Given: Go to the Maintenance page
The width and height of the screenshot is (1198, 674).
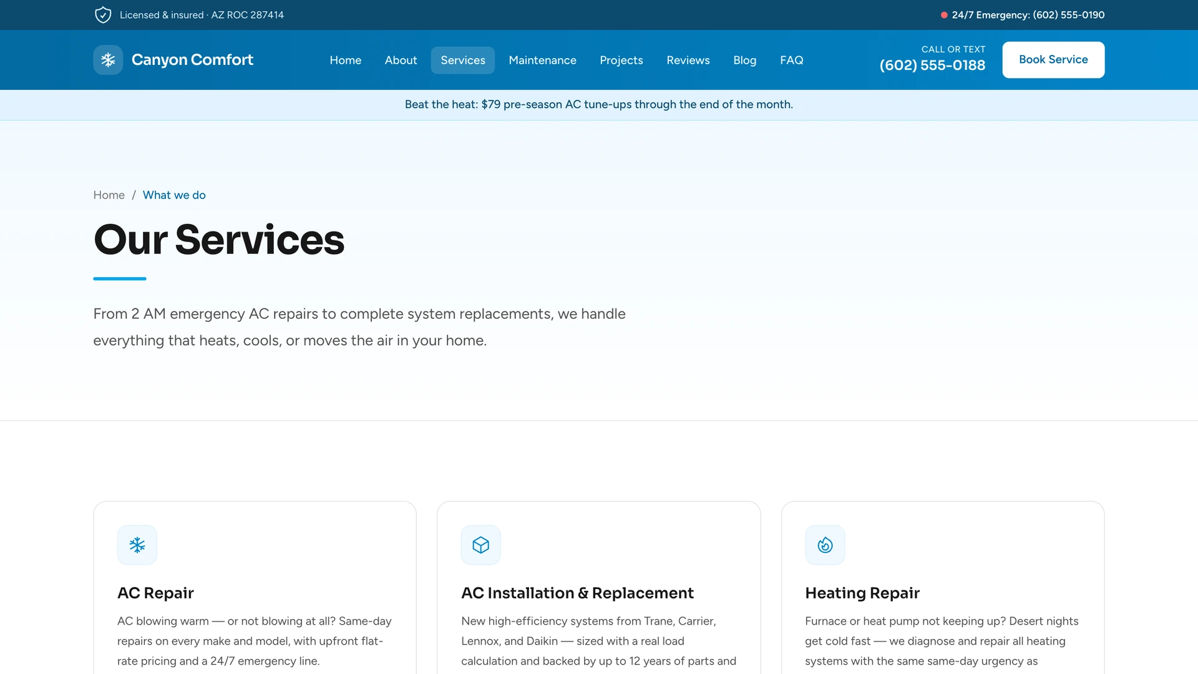Looking at the screenshot, I should (543, 60).
